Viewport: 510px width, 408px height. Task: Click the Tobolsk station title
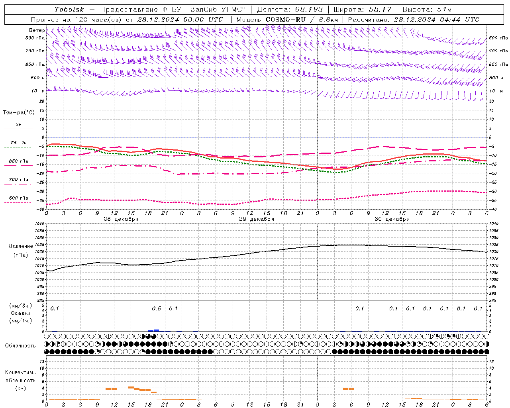pyautogui.click(x=69, y=10)
